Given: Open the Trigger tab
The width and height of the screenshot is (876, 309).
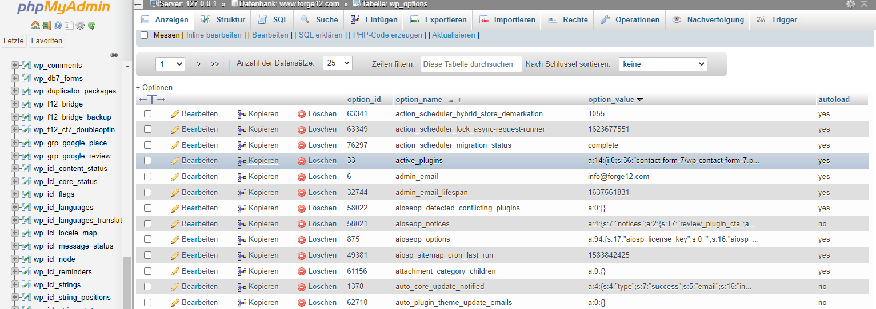Looking at the screenshot, I should [x=777, y=20].
